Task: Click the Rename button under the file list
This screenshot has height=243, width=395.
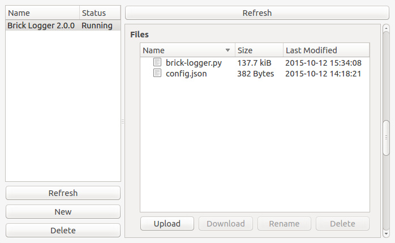Action: [284, 224]
